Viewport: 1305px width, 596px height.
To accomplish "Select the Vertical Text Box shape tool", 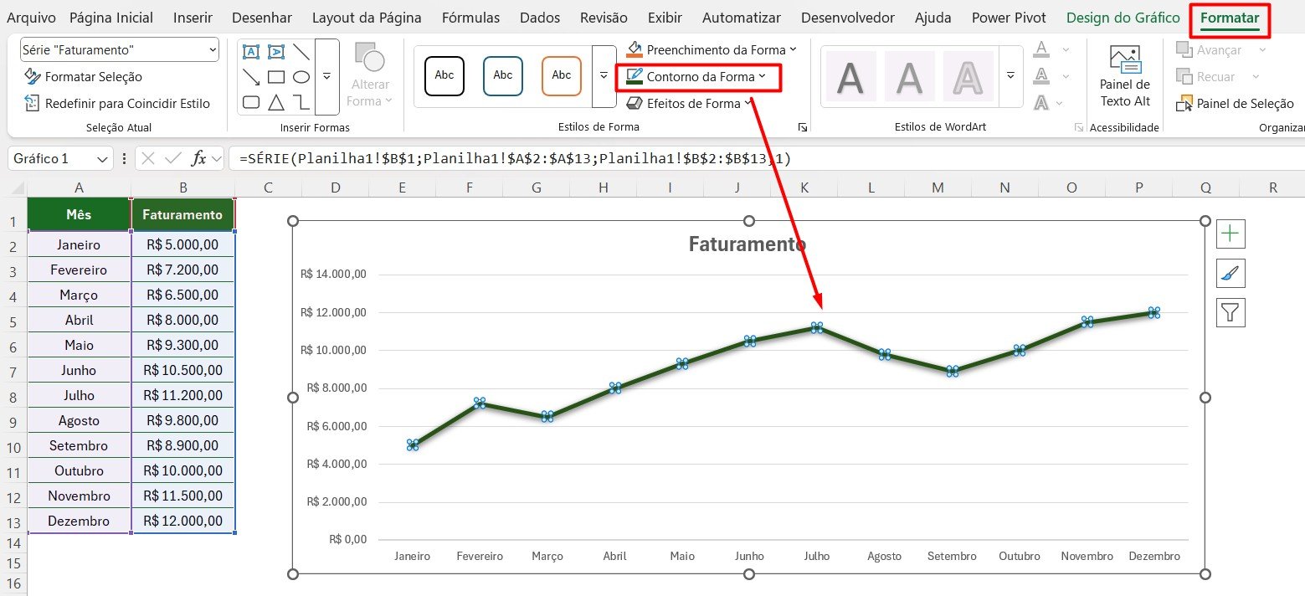I will (275, 51).
